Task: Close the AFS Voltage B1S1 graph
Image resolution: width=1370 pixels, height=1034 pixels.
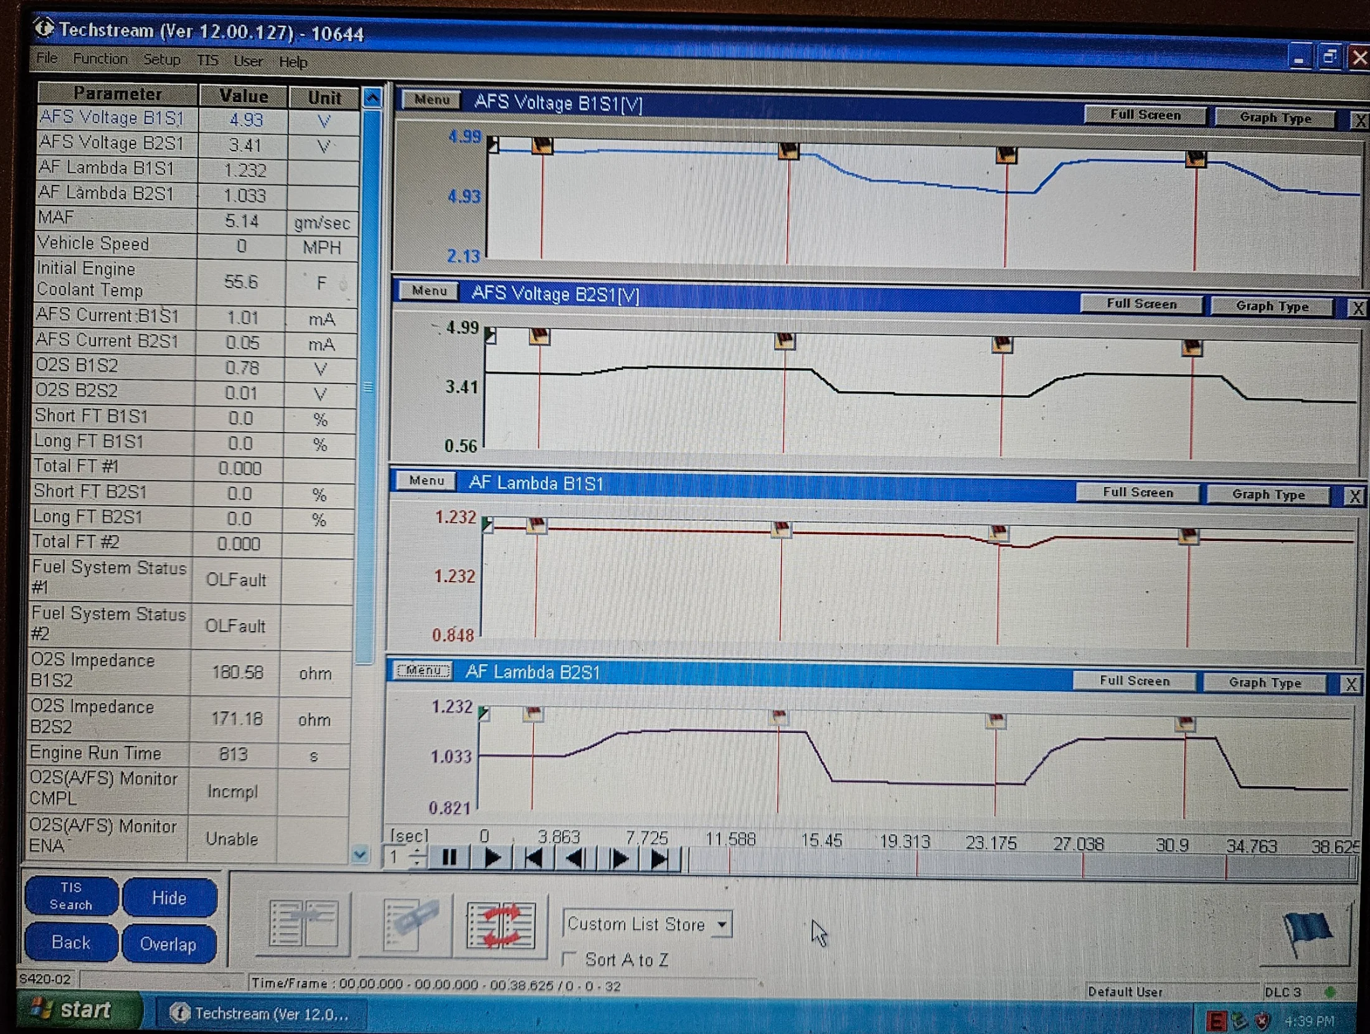Action: click(x=1360, y=121)
